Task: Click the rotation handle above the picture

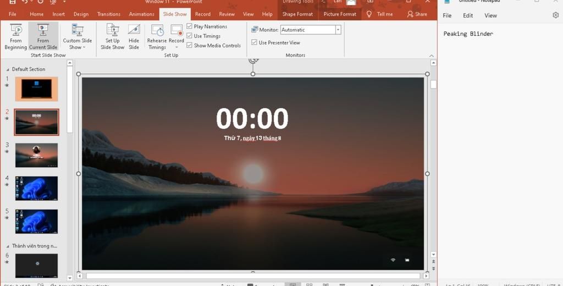Action: click(253, 61)
